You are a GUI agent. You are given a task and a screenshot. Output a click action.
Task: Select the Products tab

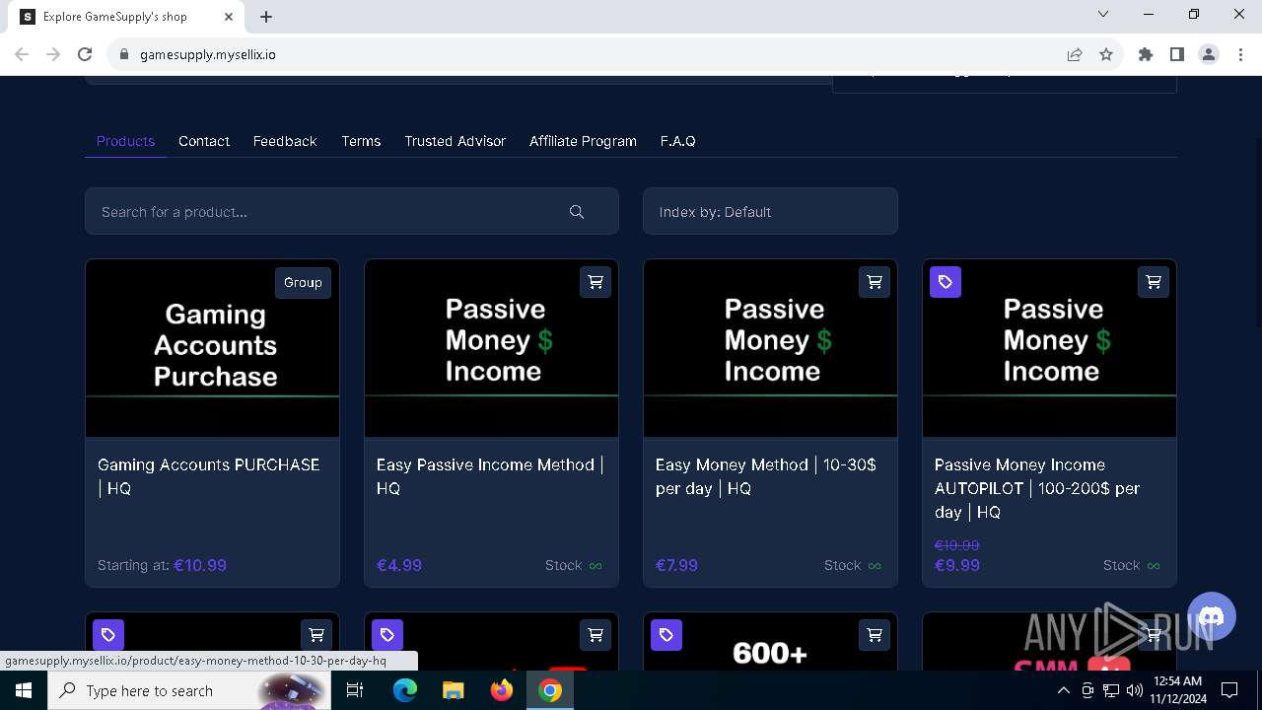click(x=125, y=141)
